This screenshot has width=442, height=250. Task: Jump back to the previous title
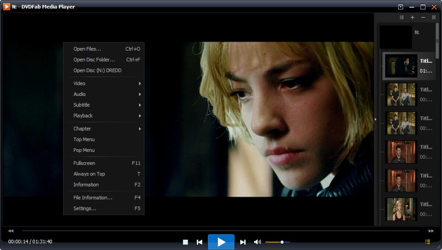(x=199, y=242)
